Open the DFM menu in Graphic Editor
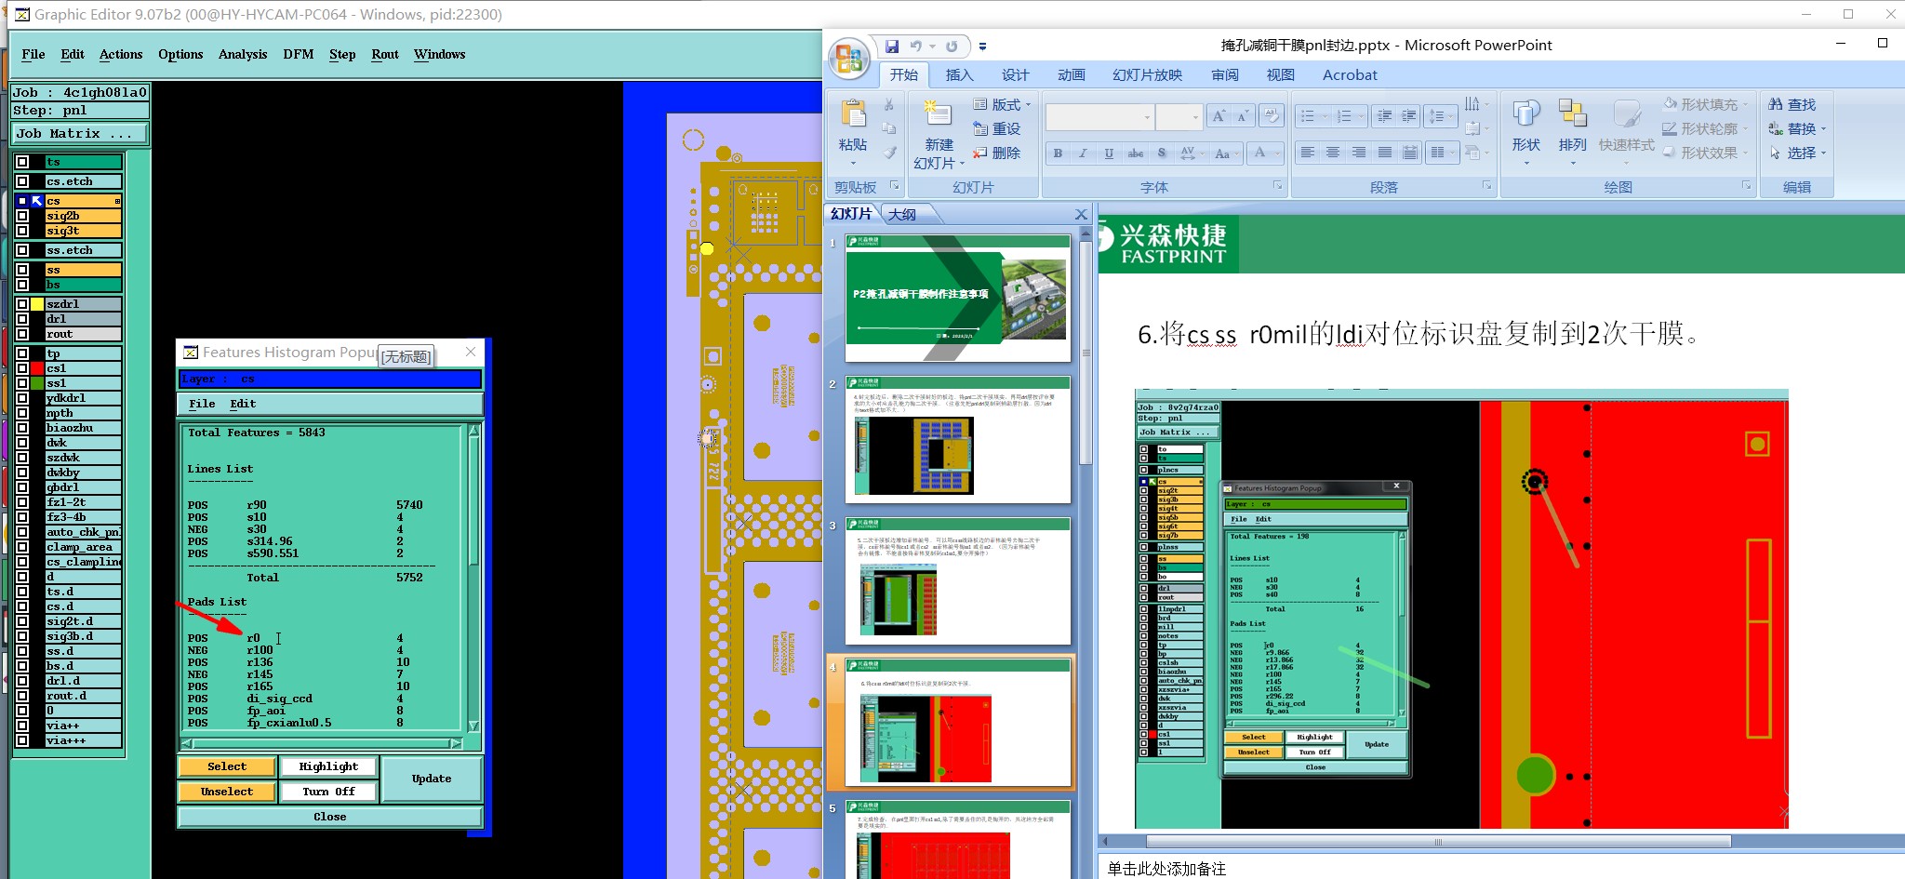The image size is (1905, 879). (x=299, y=54)
